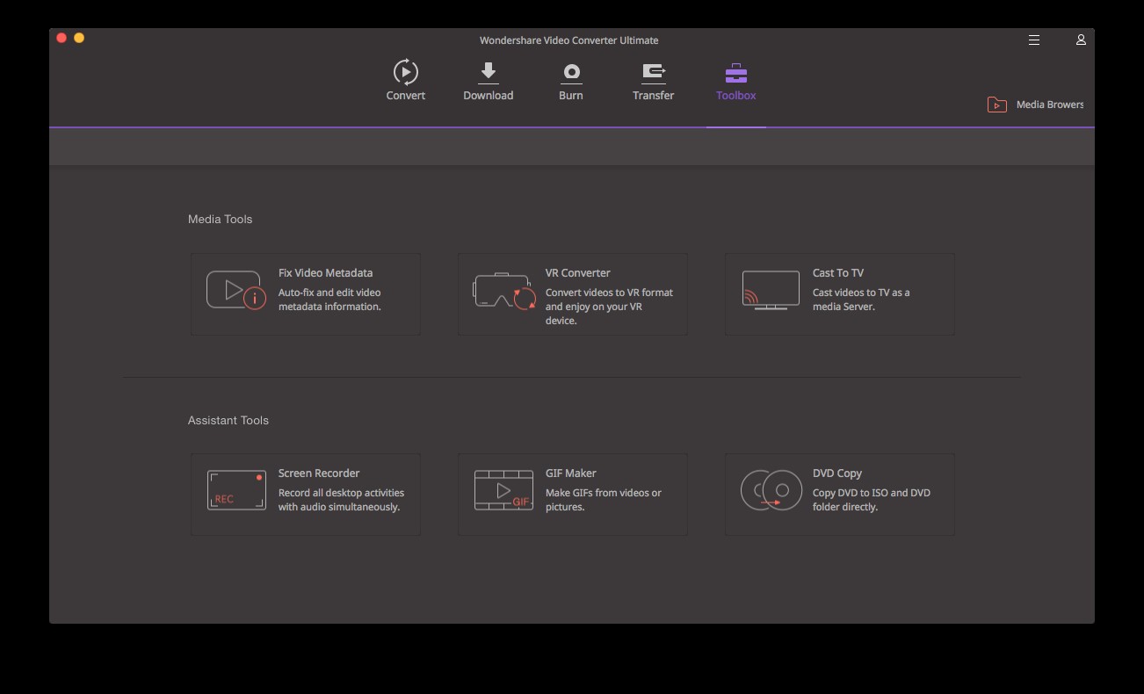Click the Fix Video Metadata icon
The height and width of the screenshot is (694, 1144).
point(235,291)
